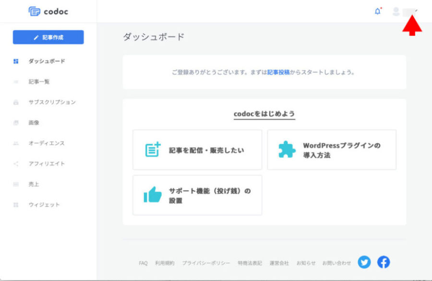432x281 pixels.
Task: Open the notifications bell
Action: coord(378,11)
